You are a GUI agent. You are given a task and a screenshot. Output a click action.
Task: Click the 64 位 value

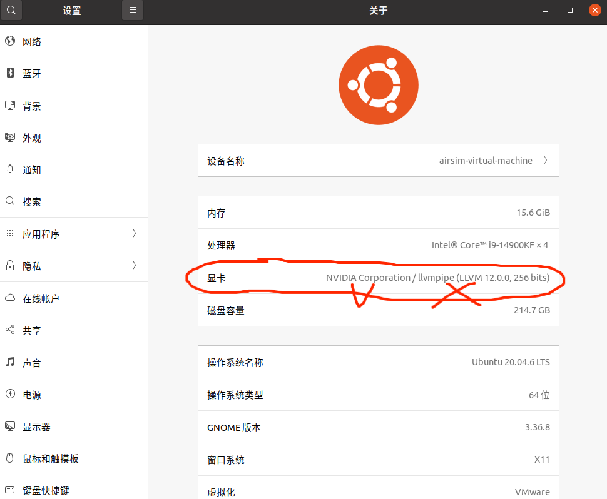point(539,395)
